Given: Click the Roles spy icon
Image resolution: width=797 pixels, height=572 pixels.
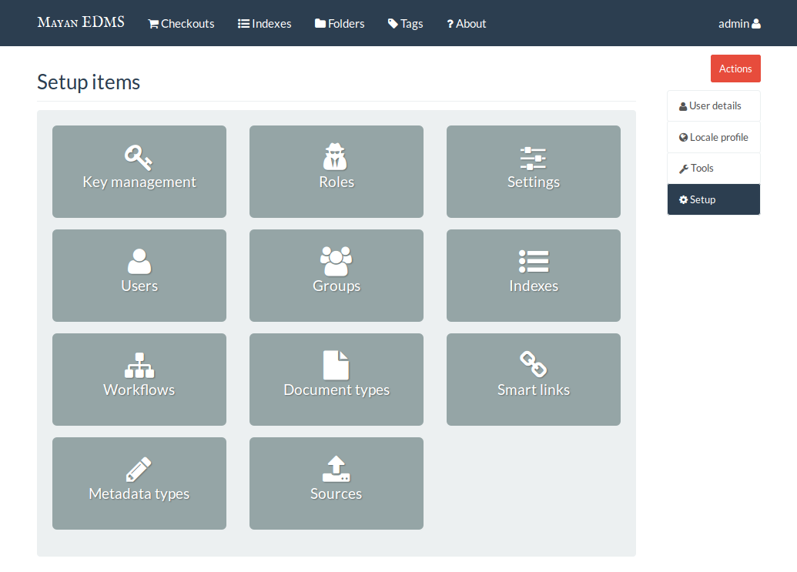Looking at the screenshot, I should [336, 157].
